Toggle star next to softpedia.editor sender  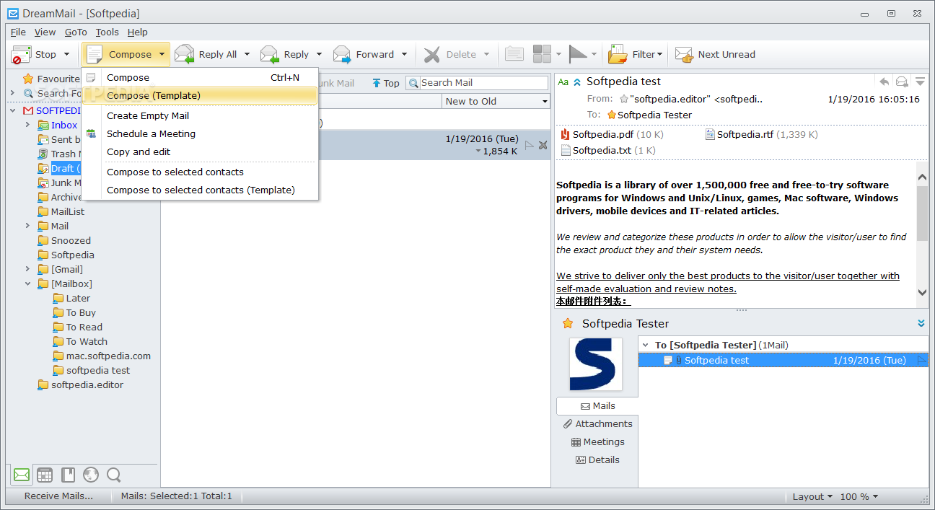click(624, 99)
